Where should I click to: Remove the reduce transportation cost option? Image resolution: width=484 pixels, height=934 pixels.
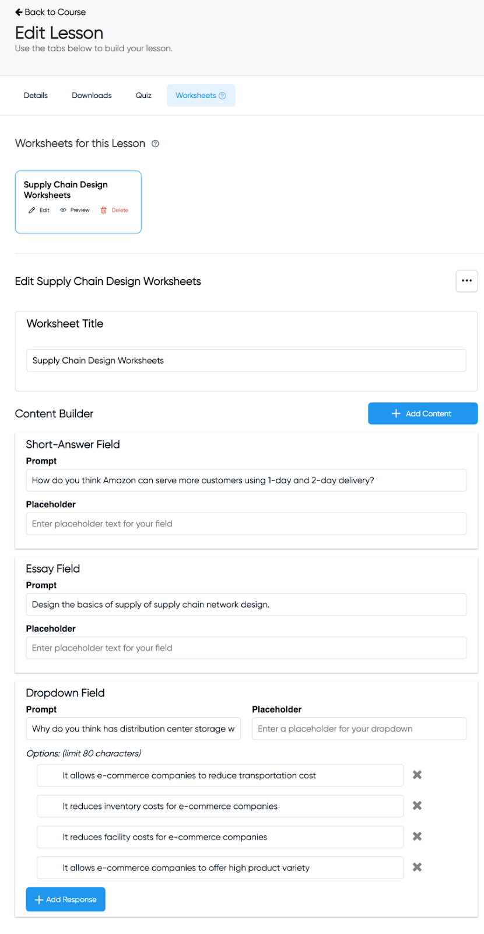[417, 775]
